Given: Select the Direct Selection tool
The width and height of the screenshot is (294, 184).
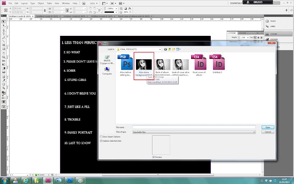Looking at the screenshot, I should [x=4, y=26].
